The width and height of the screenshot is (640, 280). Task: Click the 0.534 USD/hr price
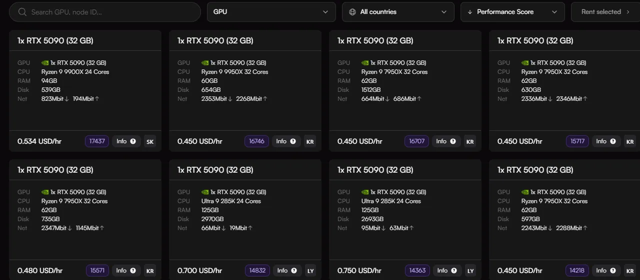pos(39,141)
